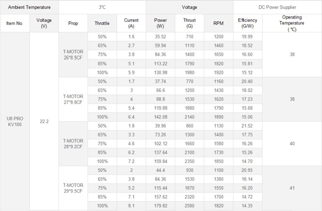Click the 21.52 efficiency value cell
322x211 pixels.
click(x=247, y=126)
